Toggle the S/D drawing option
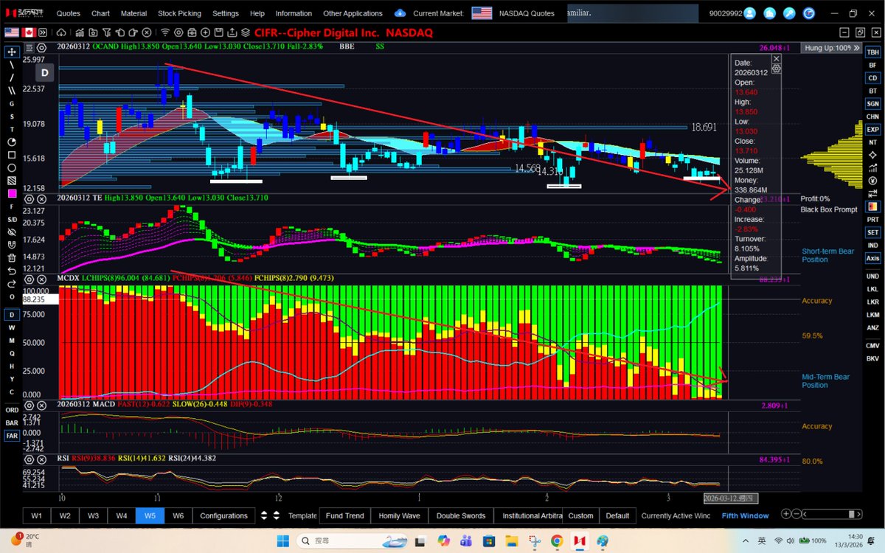The height and width of the screenshot is (553, 885). 12,219
